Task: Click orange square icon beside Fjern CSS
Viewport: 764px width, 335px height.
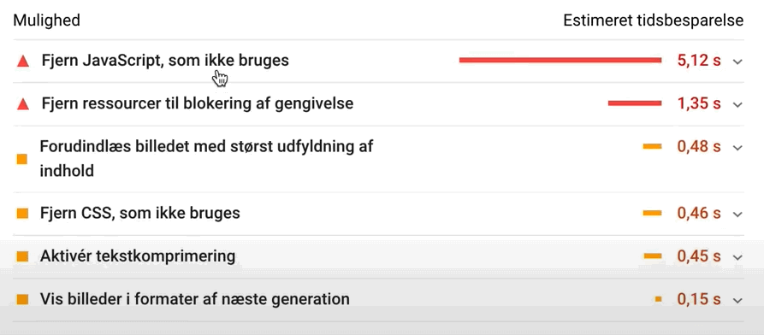Action: pos(22,214)
